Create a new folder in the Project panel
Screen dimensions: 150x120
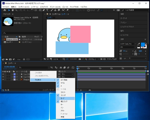(7, 59)
